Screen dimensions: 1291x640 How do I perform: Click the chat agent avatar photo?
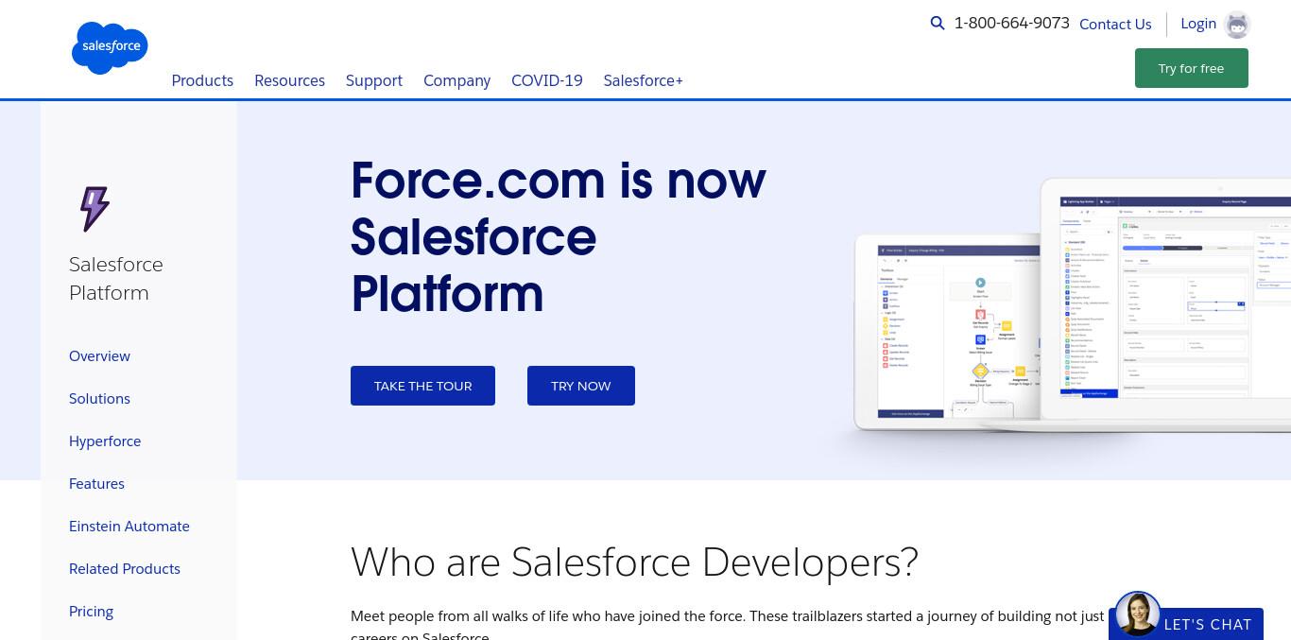coord(1138,614)
